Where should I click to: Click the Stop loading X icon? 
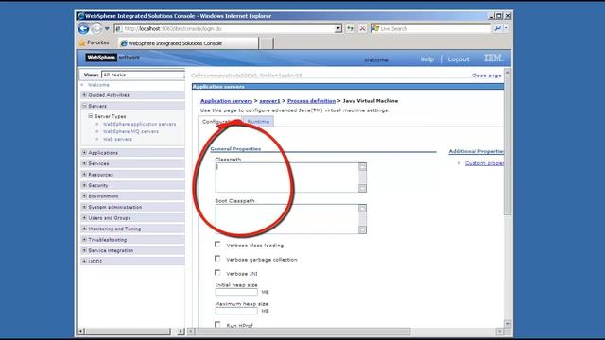click(362, 28)
